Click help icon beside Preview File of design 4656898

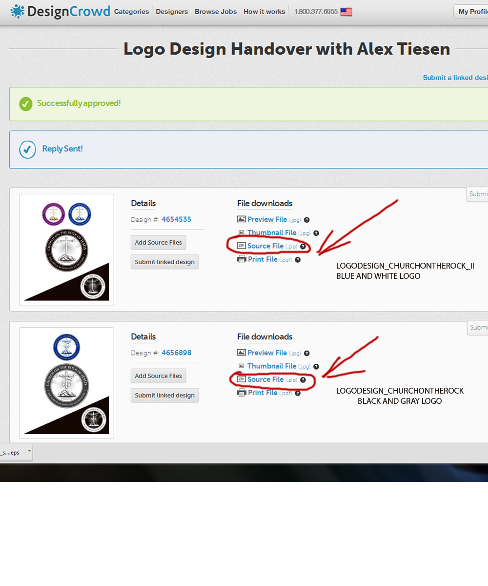[306, 353]
